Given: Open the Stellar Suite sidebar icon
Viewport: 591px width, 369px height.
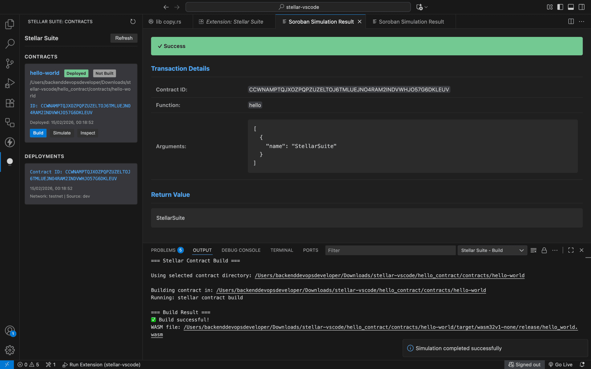Looking at the screenshot, I should click(10, 162).
